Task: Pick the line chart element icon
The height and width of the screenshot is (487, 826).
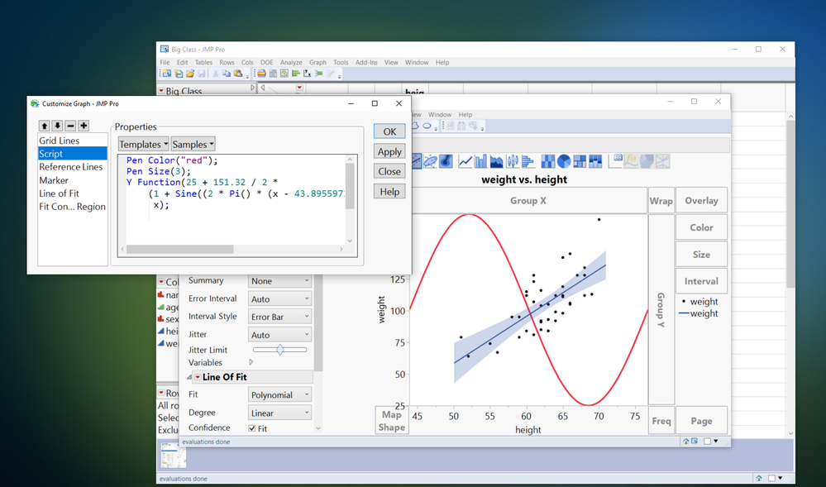Action: point(466,161)
